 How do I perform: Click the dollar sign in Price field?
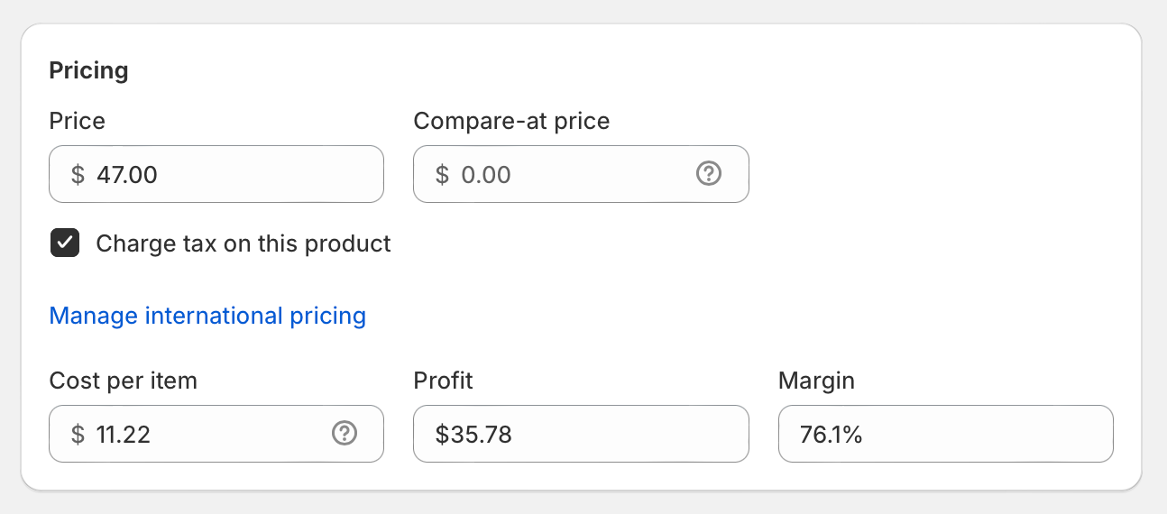pyautogui.click(x=78, y=174)
